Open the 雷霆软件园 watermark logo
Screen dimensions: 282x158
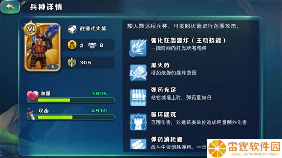244,149
